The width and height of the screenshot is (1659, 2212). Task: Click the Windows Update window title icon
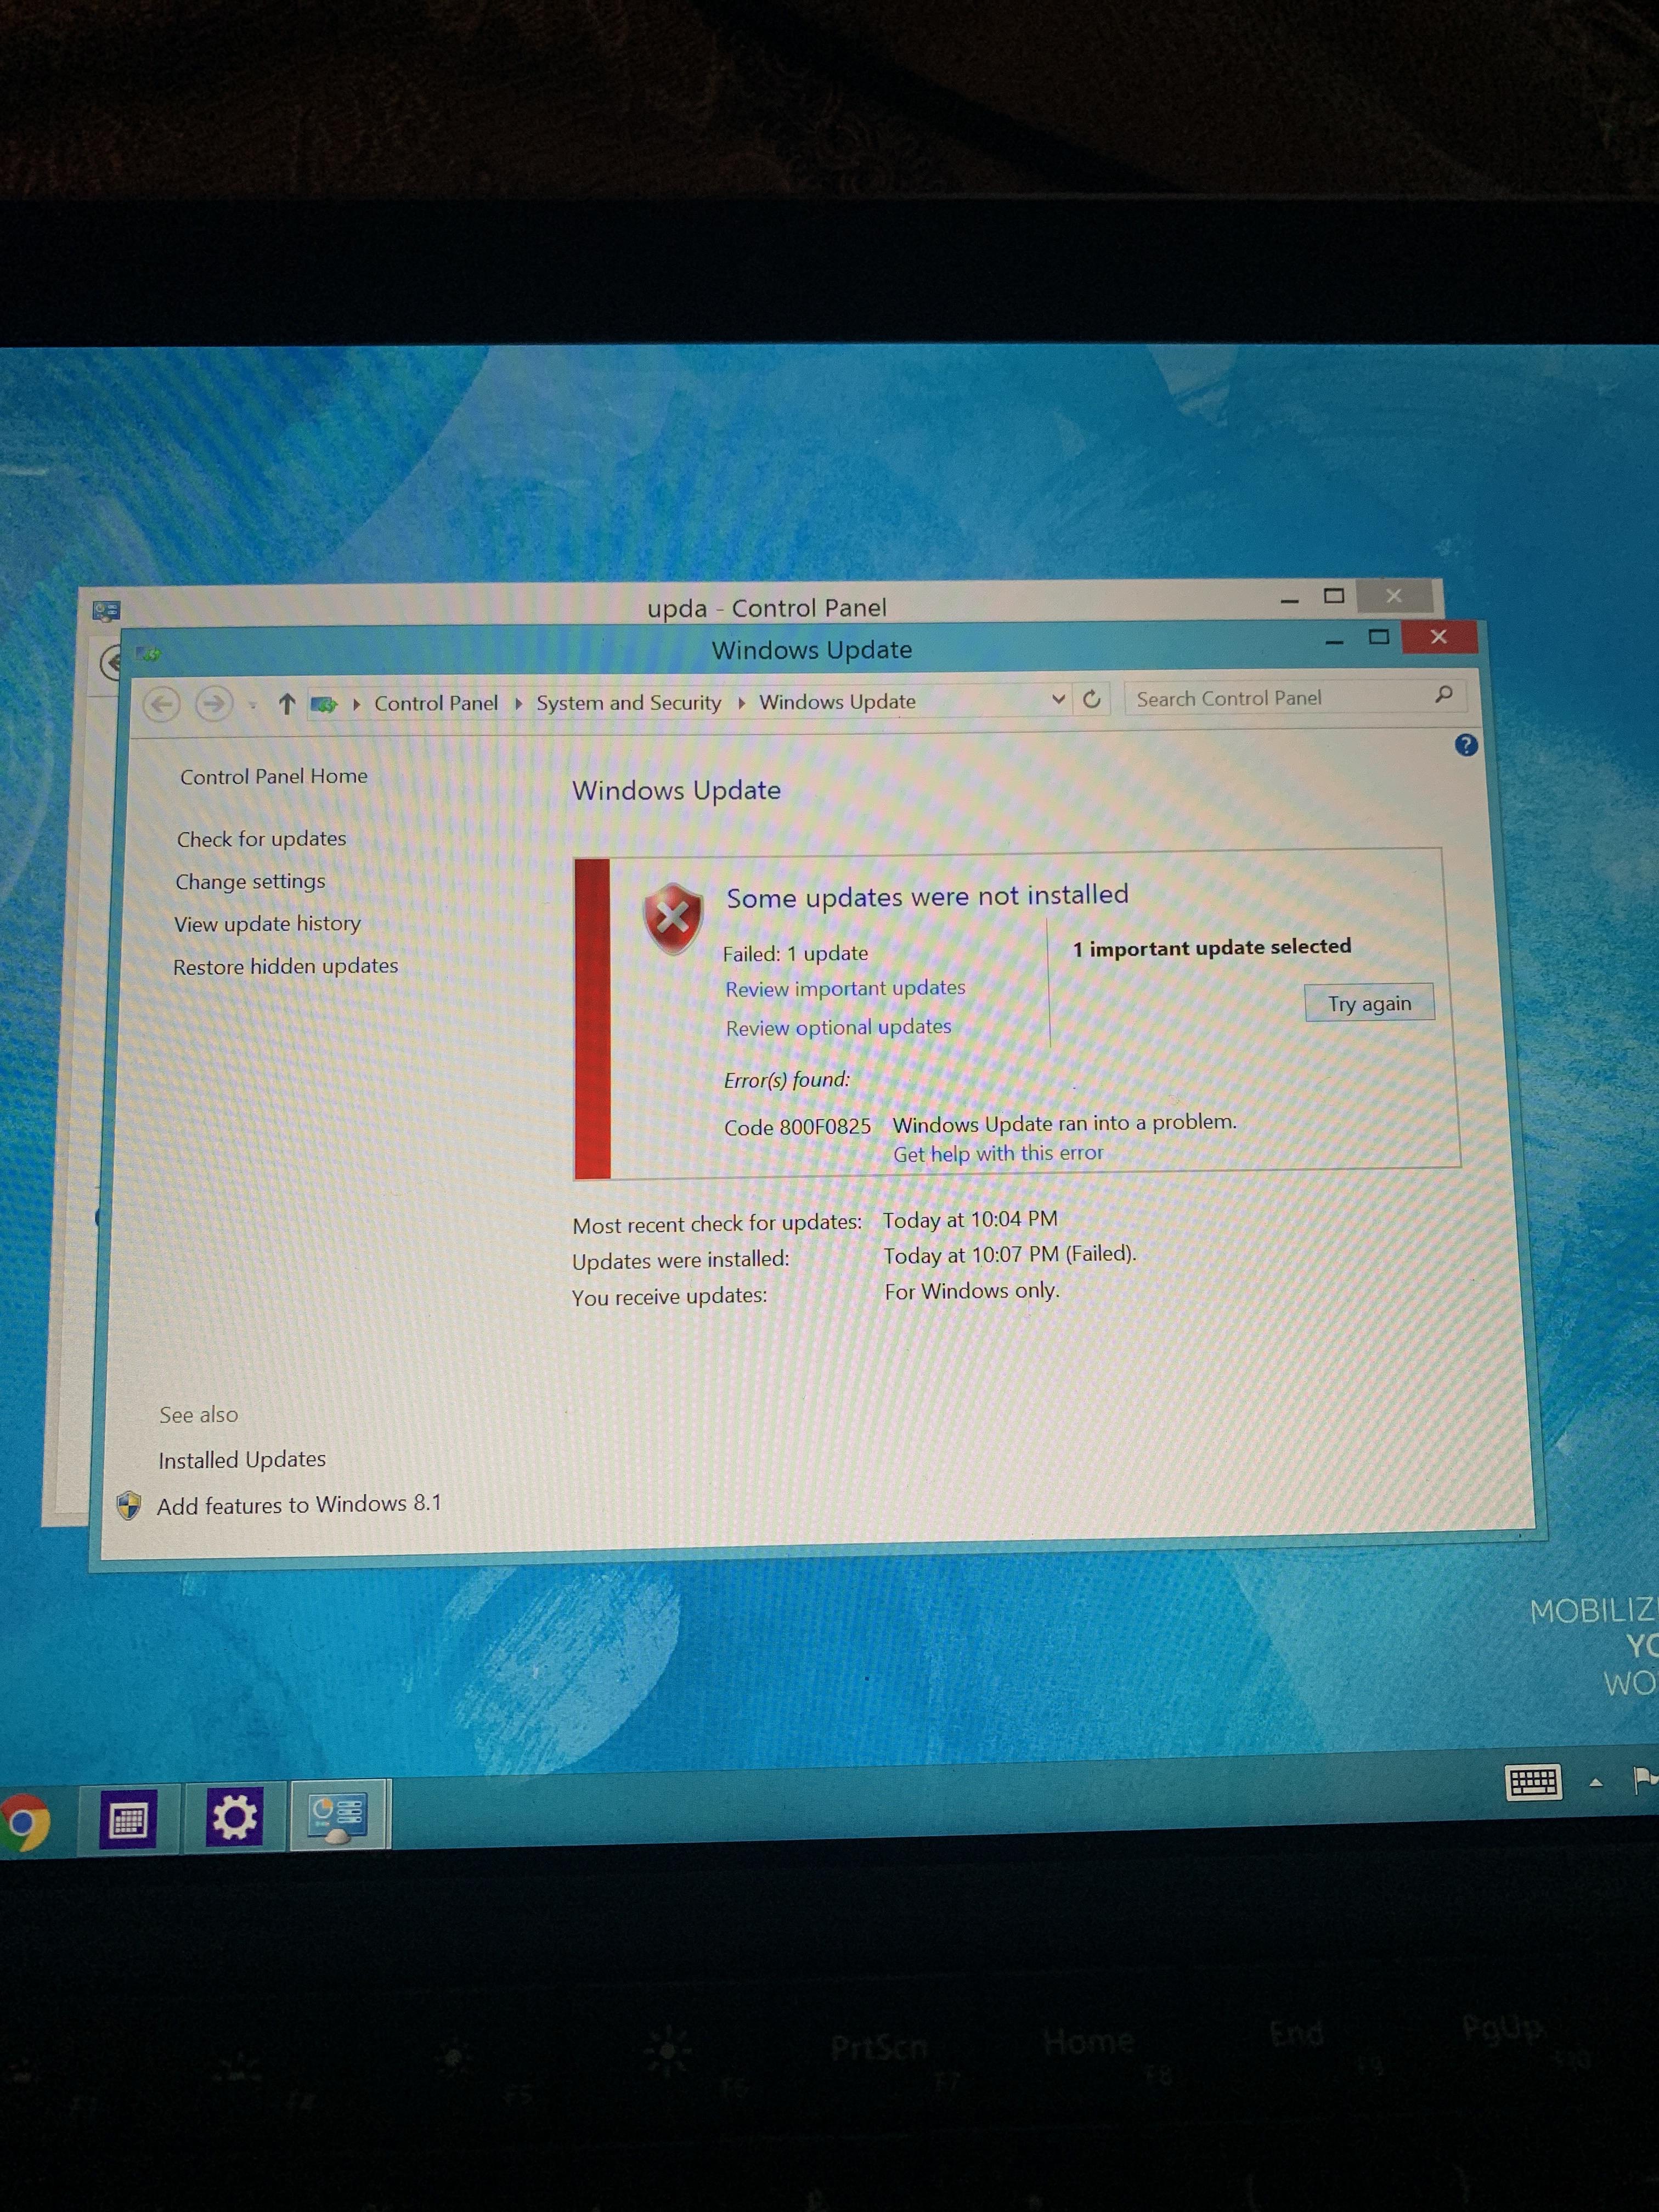150,655
